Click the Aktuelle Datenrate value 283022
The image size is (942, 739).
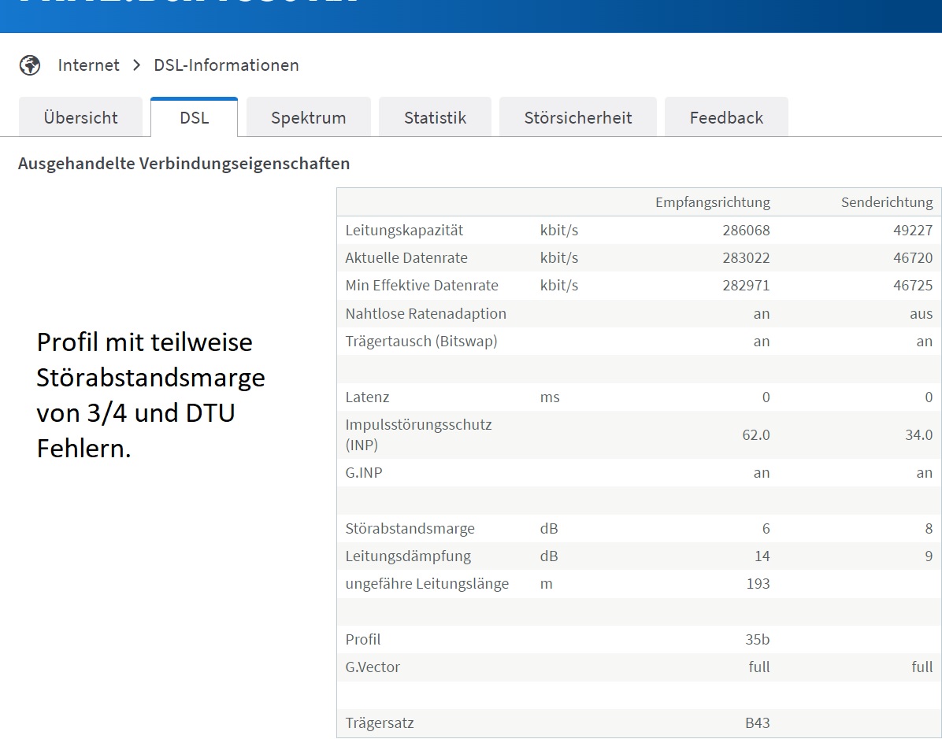[x=746, y=257]
